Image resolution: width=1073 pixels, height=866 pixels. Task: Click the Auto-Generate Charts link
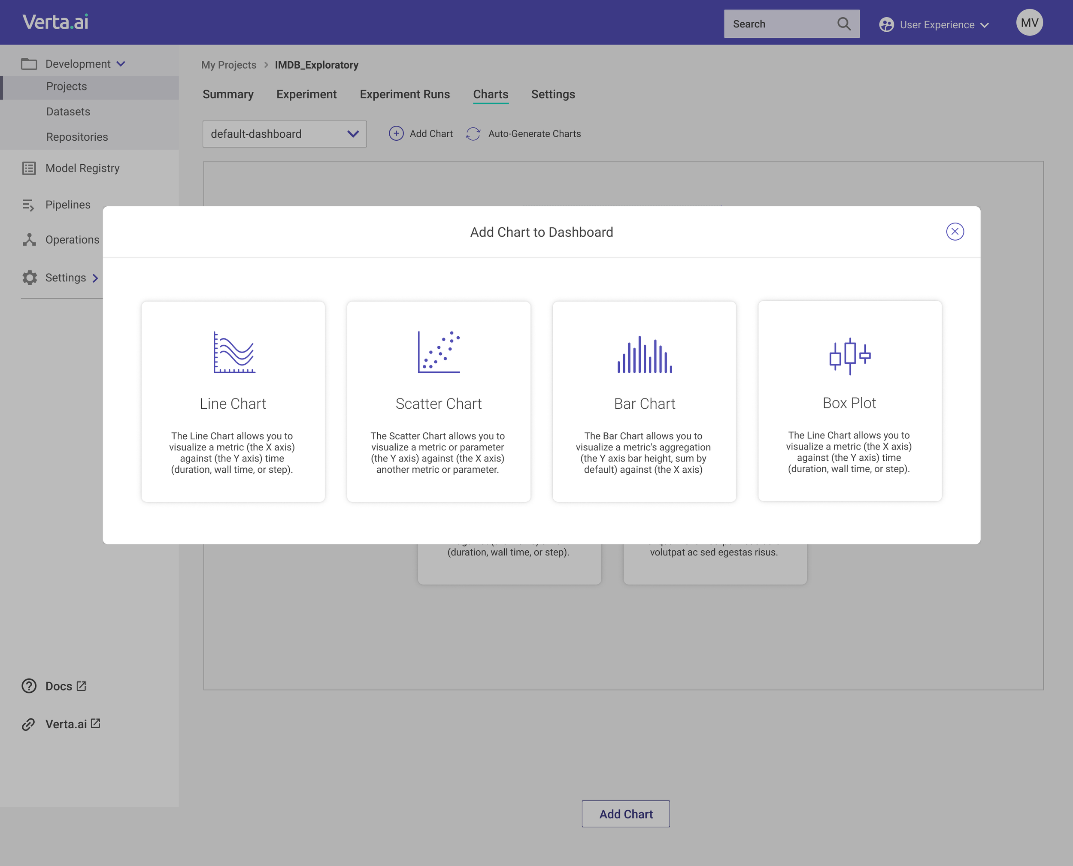(534, 134)
